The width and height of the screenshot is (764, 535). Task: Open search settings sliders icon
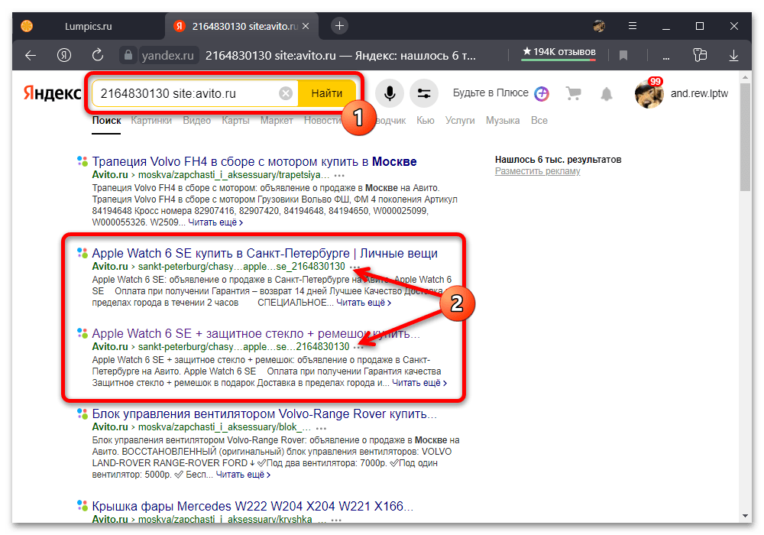(x=424, y=93)
